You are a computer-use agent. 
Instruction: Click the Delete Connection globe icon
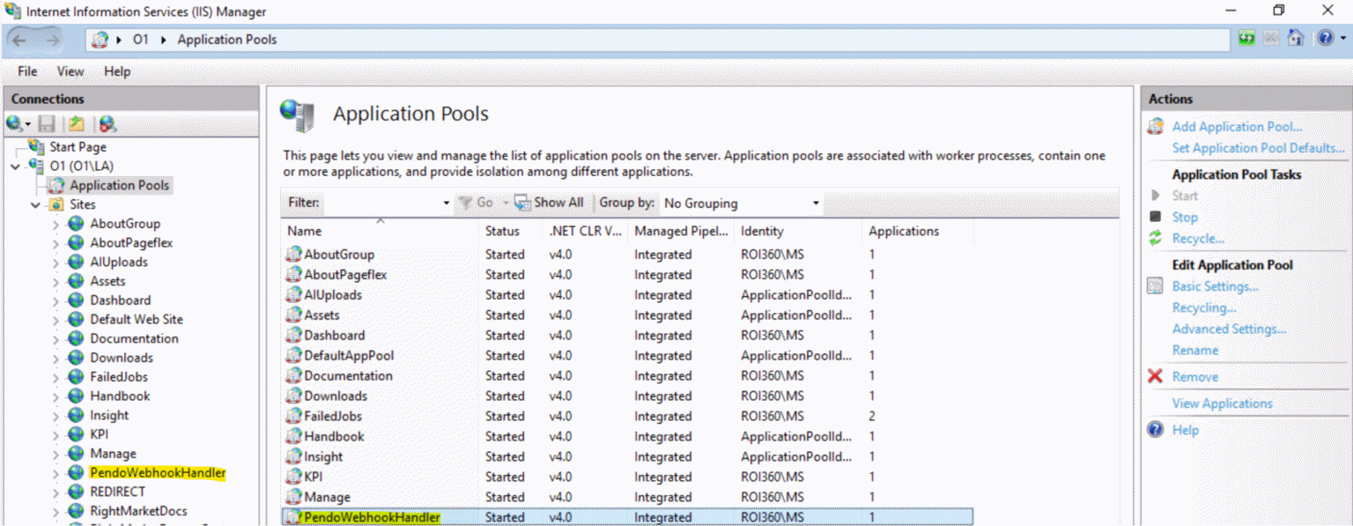pyautogui.click(x=107, y=124)
